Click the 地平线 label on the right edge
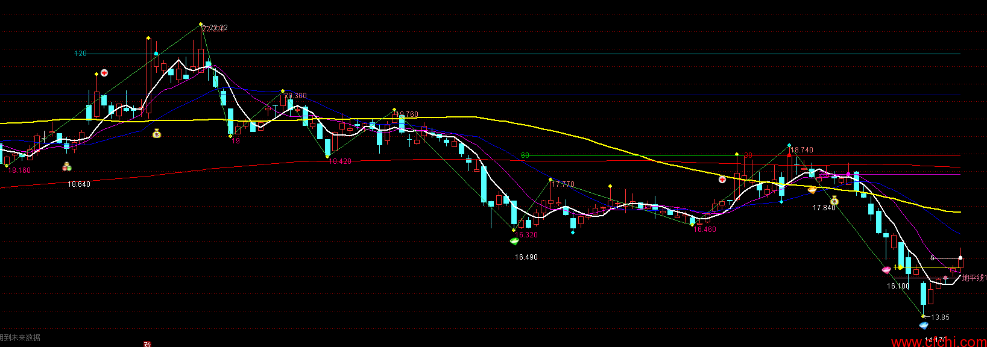 coord(974,278)
